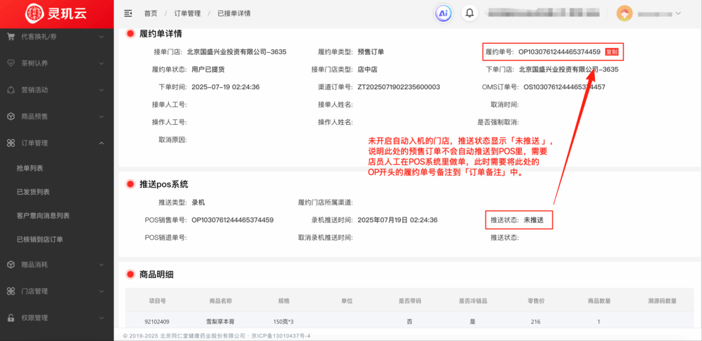Select 已核销到店订单 in the sidebar
Viewport: 702px width, 341px height.
tap(39, 239)
